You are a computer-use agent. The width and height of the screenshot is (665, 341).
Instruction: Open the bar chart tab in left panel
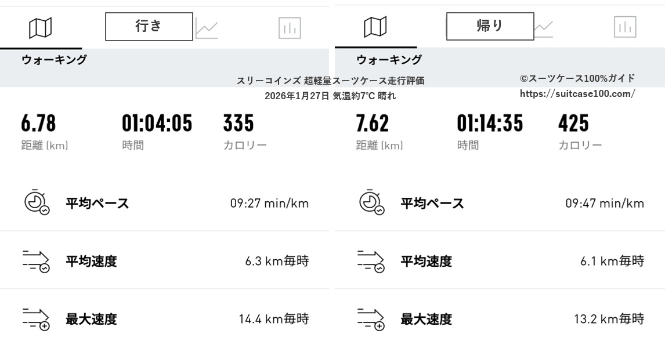(x=290, y=28)
